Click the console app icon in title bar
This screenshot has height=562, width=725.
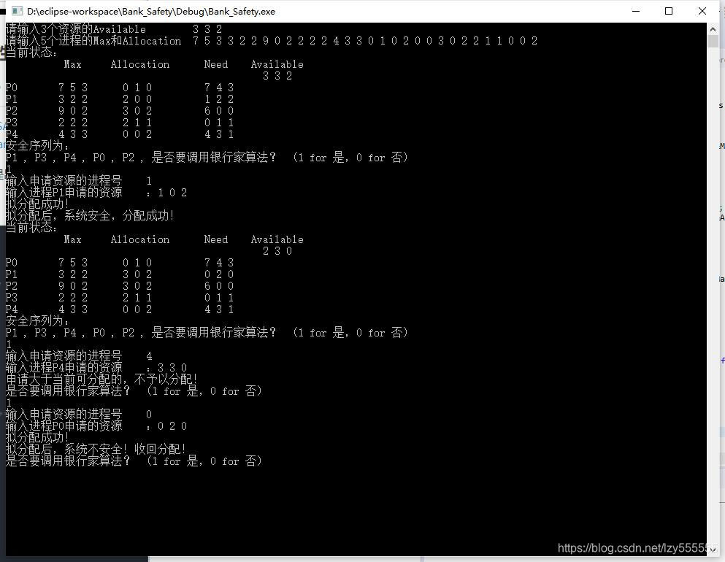pyautogui.click(x=17, y=11)
